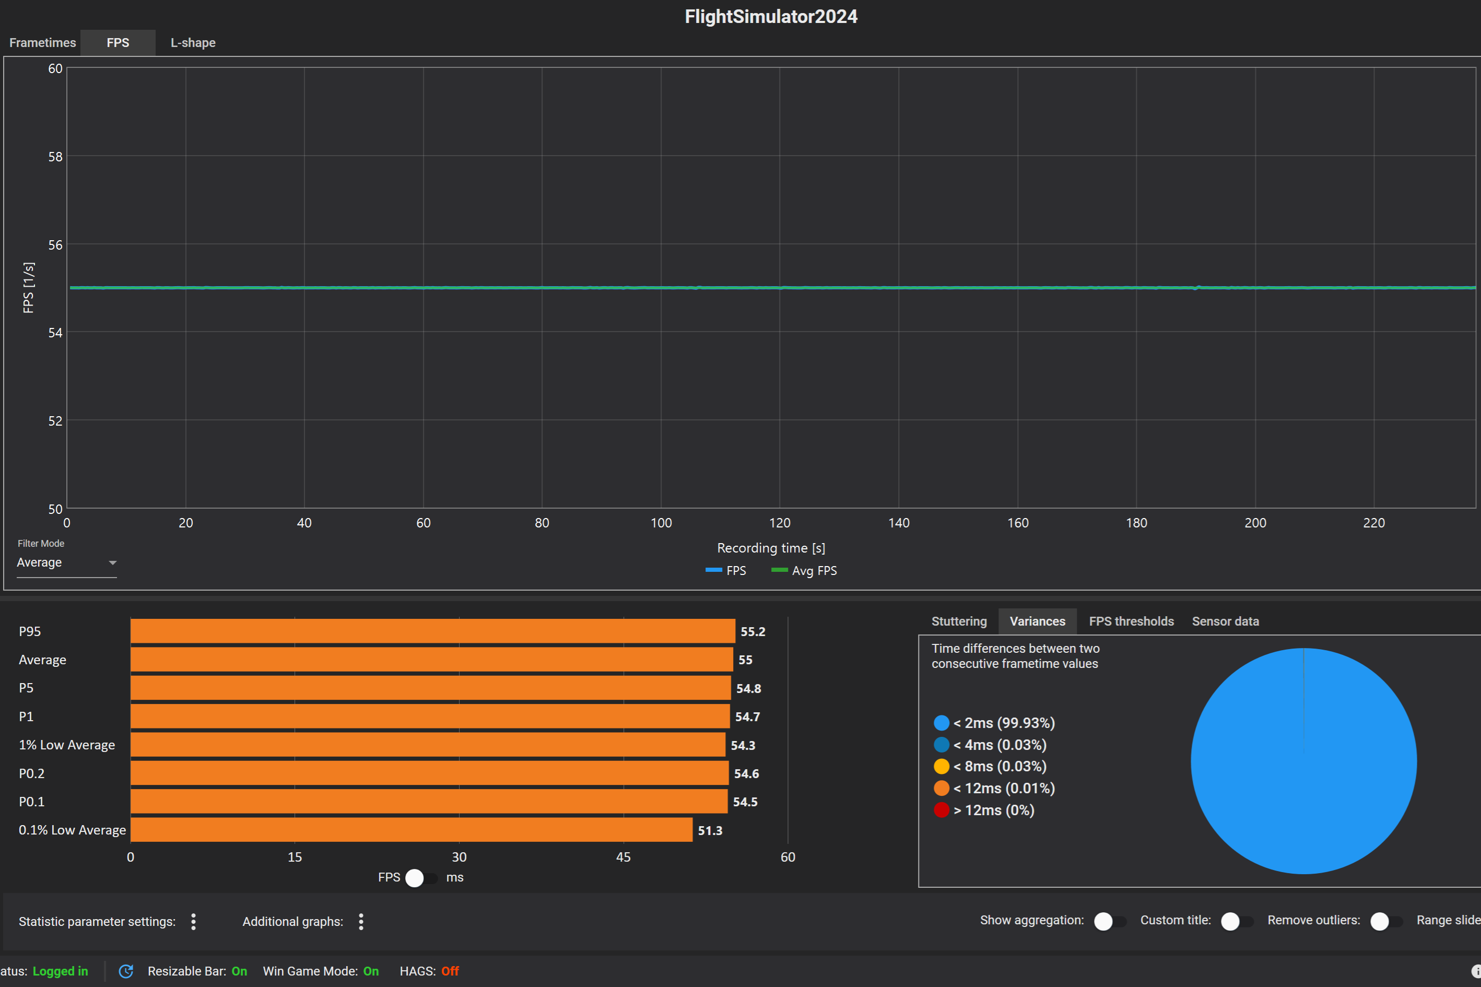Switch to the Frametimes tab
1481x987 pixels.
42,43
